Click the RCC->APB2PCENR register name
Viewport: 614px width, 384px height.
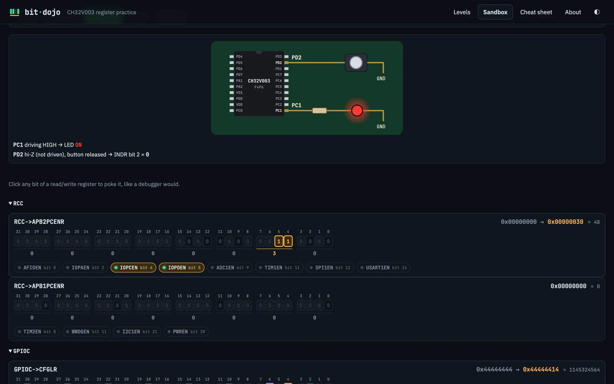click(39, 222)
